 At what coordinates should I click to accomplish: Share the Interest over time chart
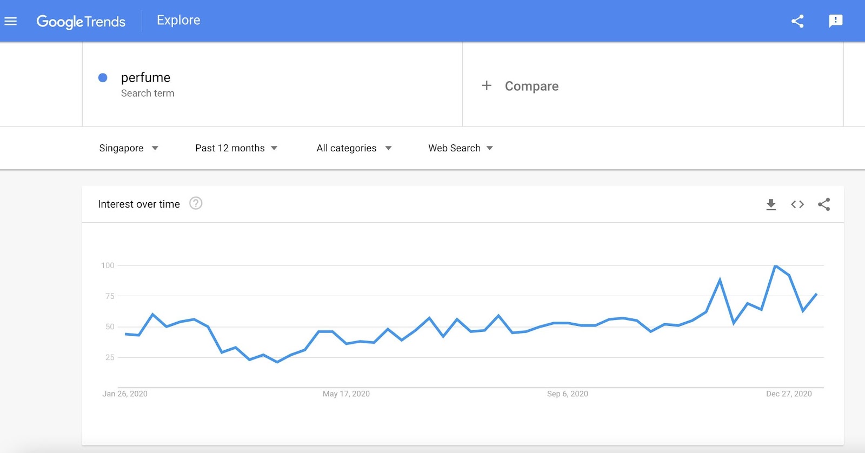824,204
